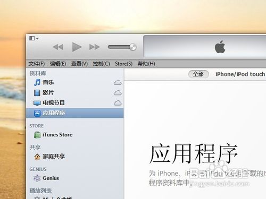
Task: Click the Genius atom icon
Action: pos(37,178)
